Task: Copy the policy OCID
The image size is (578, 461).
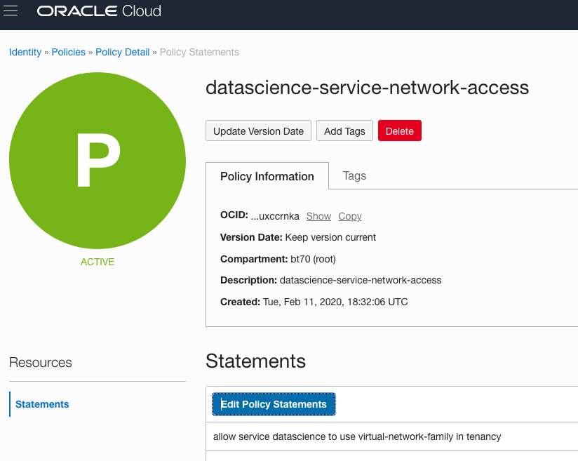Action: click(x=350, y=216)
